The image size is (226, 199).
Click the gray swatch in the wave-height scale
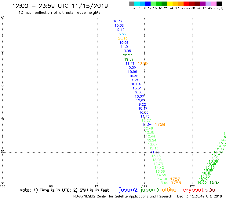[132, 4]
